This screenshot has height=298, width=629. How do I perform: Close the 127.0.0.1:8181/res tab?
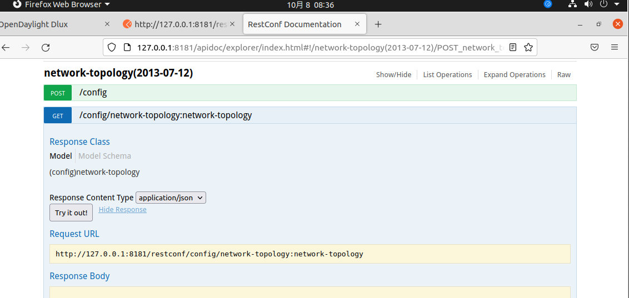click(232, 24)
